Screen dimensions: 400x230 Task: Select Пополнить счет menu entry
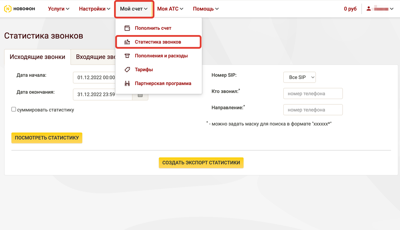(159, 28)
